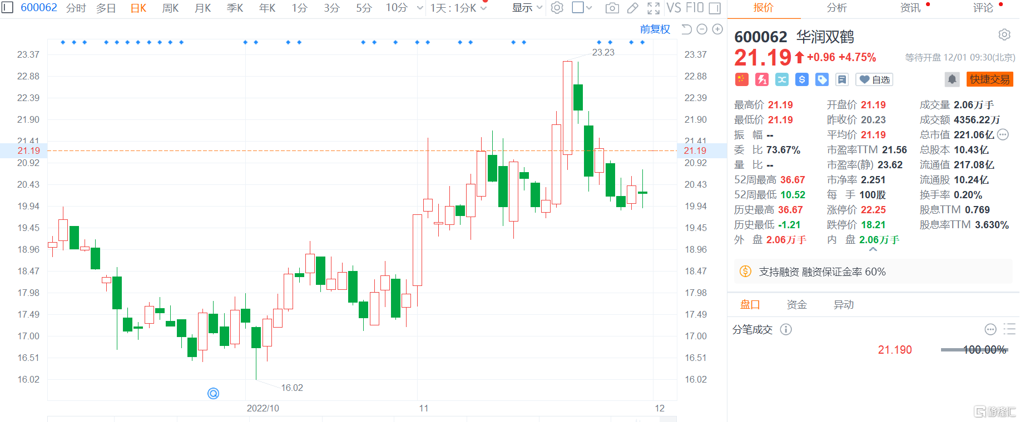The width and height of the screenshot is (1020, 422).
Task: Click the market cap more-options ellipsis
Action: (x=1003, y=134)
